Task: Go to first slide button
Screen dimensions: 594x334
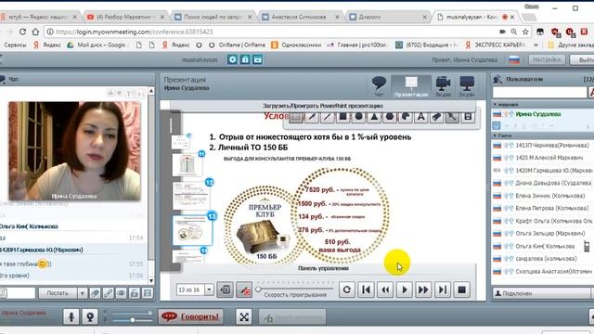Action: tap(366, 289)
